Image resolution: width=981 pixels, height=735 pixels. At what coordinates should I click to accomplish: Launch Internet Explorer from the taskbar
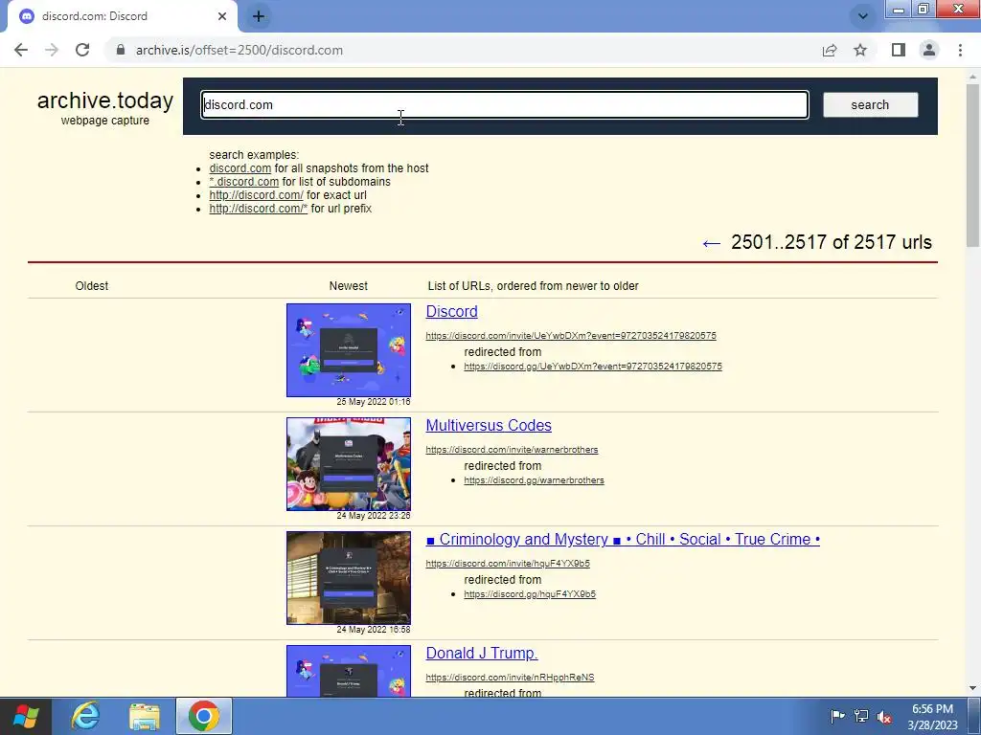[x=85, y=716]
